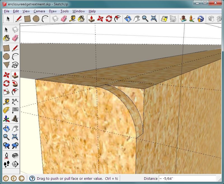This screenshot has height=184, width=224.
Task: Select Orbit tool in horizontal toolbar
Action: (128, 19)
